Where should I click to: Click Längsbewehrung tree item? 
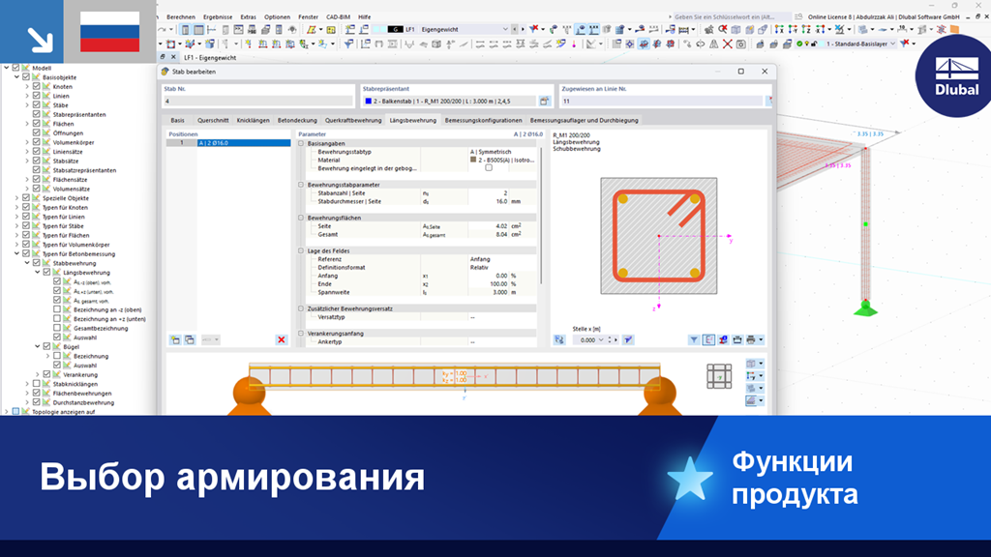pyautogui.click(x=86, y=272)
